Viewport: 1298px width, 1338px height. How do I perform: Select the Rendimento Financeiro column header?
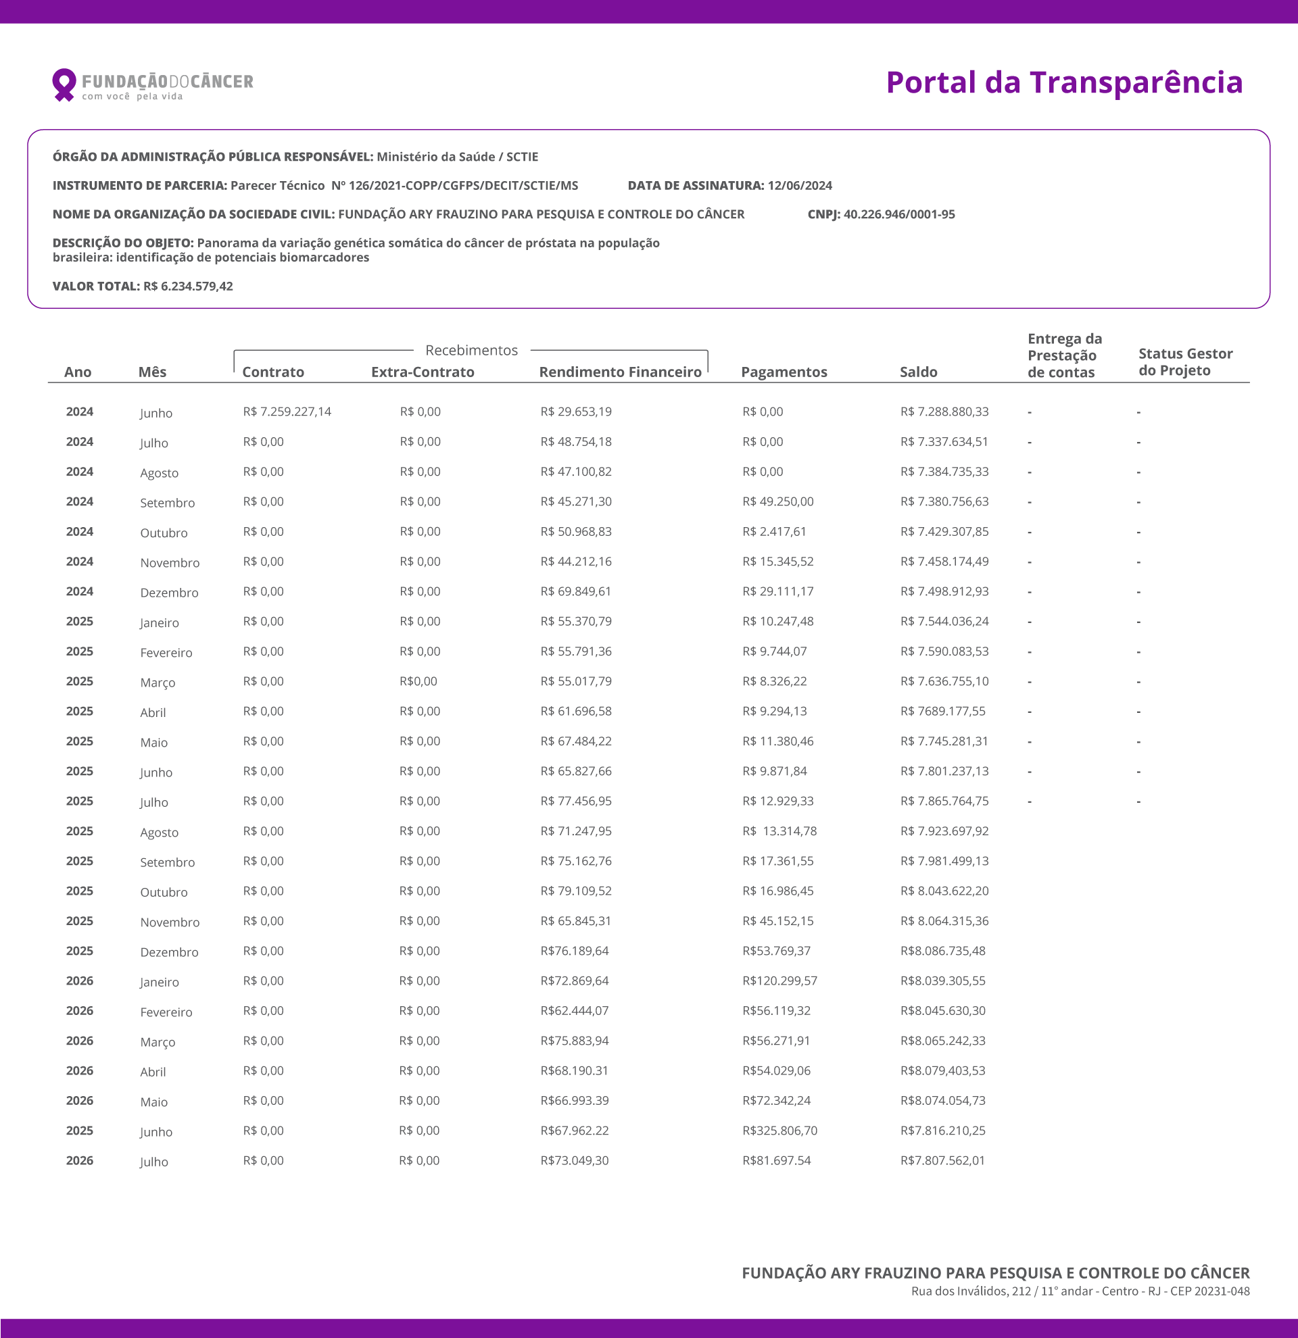pos(620,372)
